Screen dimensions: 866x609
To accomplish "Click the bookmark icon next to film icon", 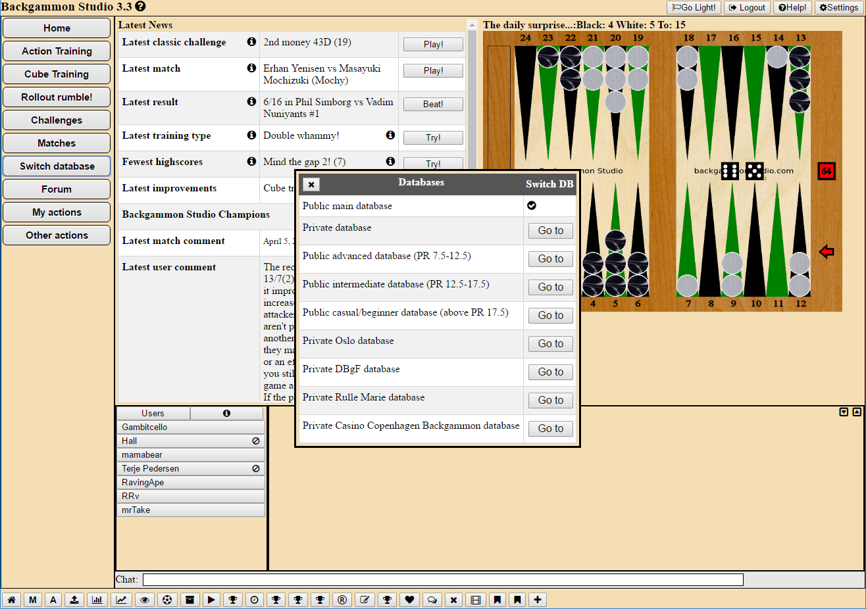I will click(x=497, y=600).
